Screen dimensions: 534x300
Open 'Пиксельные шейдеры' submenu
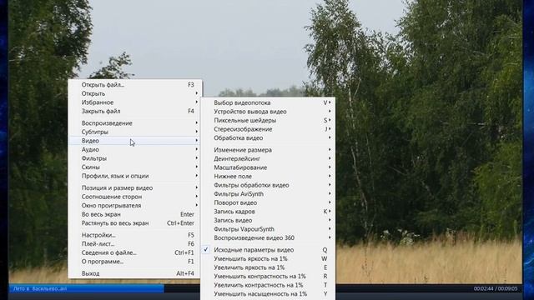(x=268, y=120)
